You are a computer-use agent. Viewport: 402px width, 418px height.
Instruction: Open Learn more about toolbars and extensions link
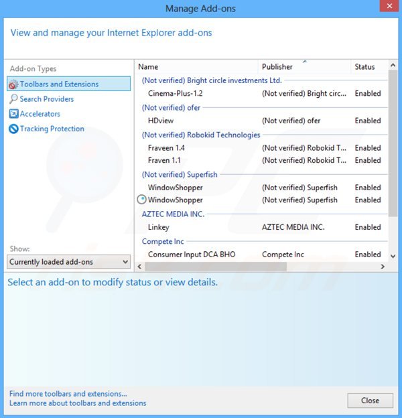click(78, 403)
